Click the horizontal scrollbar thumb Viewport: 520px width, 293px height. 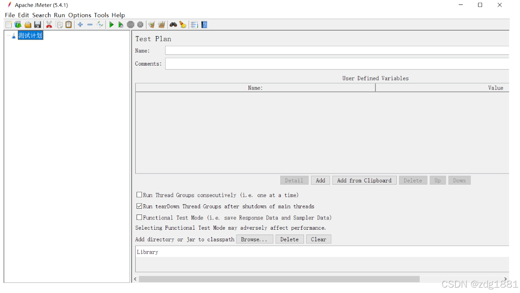coord(279,279)
